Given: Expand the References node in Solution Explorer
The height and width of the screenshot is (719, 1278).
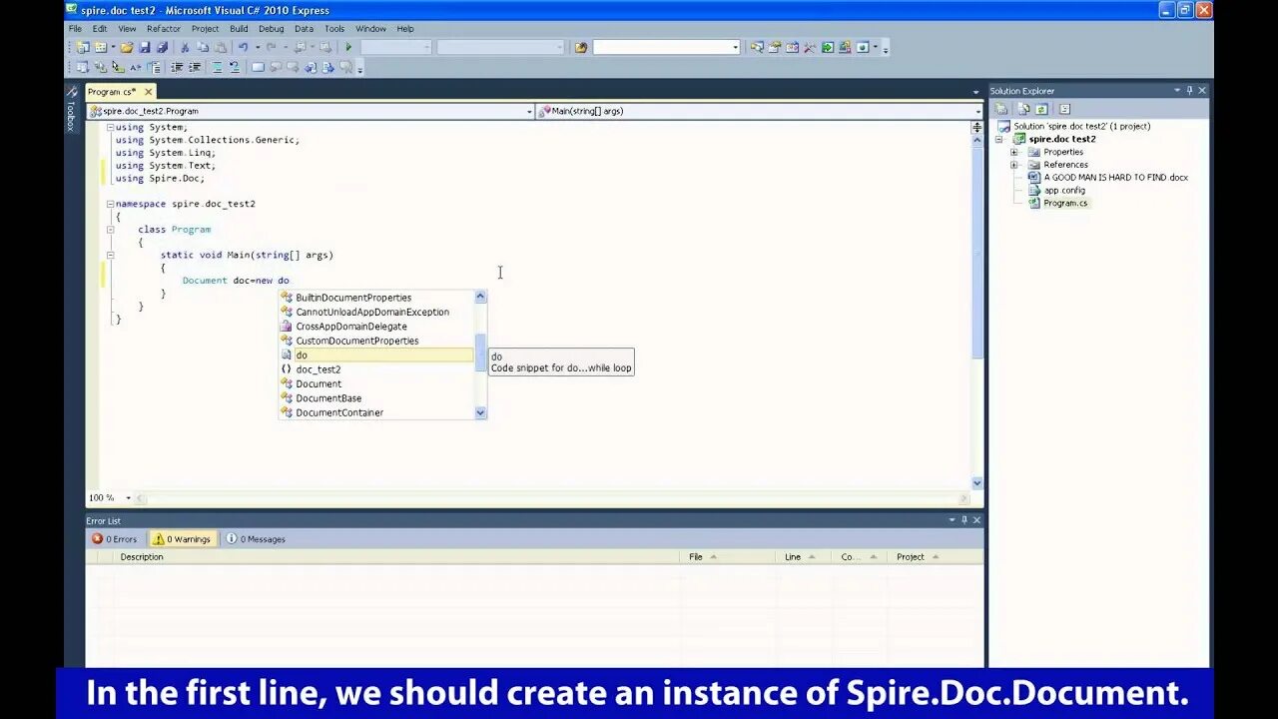Looking at the screenshot, I should (x=1014, y=165).
